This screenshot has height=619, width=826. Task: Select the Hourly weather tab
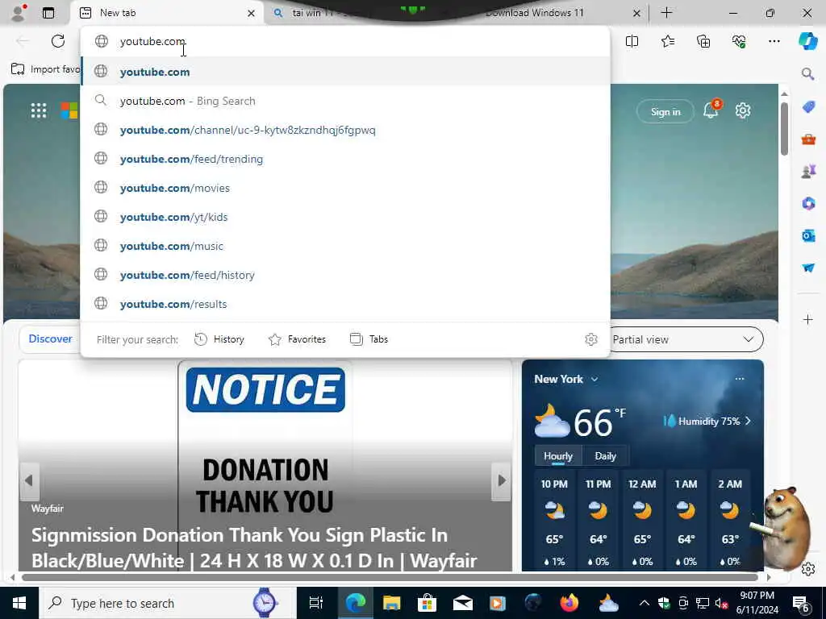[558, 456]
